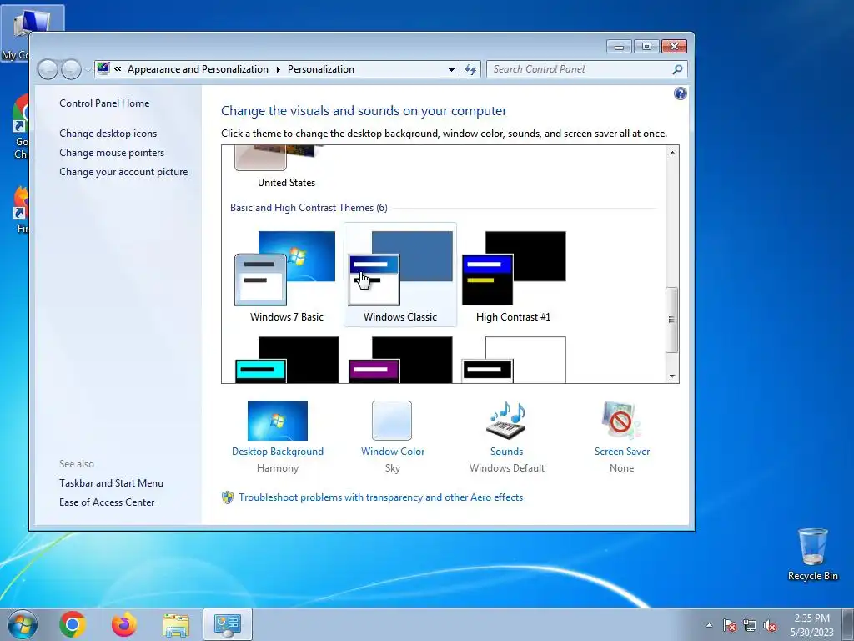The width and height of the screenshot is (854, 641).
Task: Launch Google Chrome from the taskbar
Action: [73, 624]
